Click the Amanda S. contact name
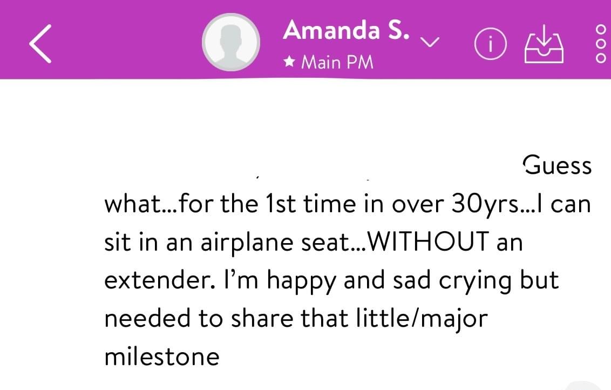The image size is (611, 390). 347,30
